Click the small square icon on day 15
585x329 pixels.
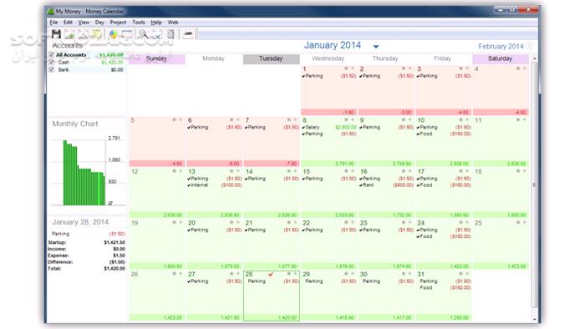346,171
